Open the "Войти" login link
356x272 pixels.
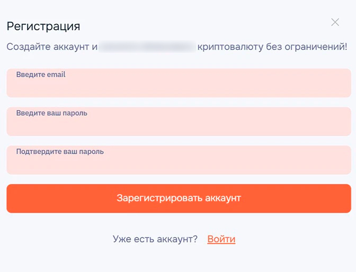click(221, 239)
